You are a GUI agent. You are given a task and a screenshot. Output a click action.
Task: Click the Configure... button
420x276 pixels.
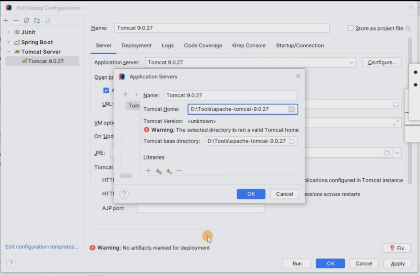click(382, 63)
